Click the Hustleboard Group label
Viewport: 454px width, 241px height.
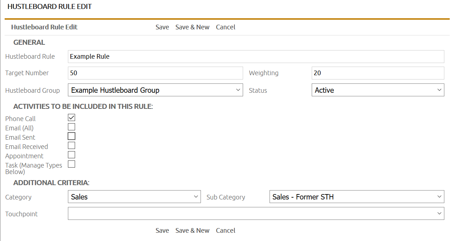(33, 91)
